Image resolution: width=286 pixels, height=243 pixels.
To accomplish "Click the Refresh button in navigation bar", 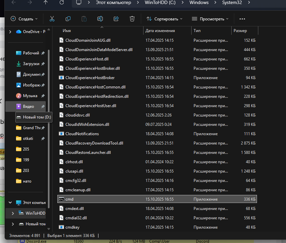I will pos(61,3).
